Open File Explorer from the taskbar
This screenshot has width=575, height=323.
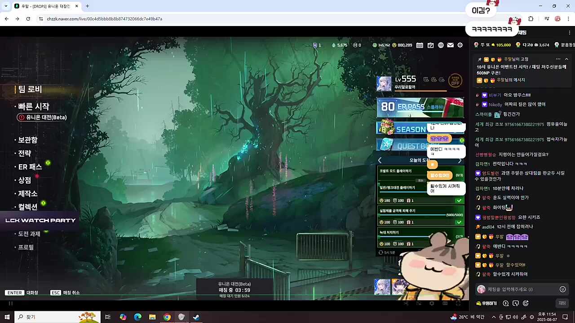pos(152,317)
